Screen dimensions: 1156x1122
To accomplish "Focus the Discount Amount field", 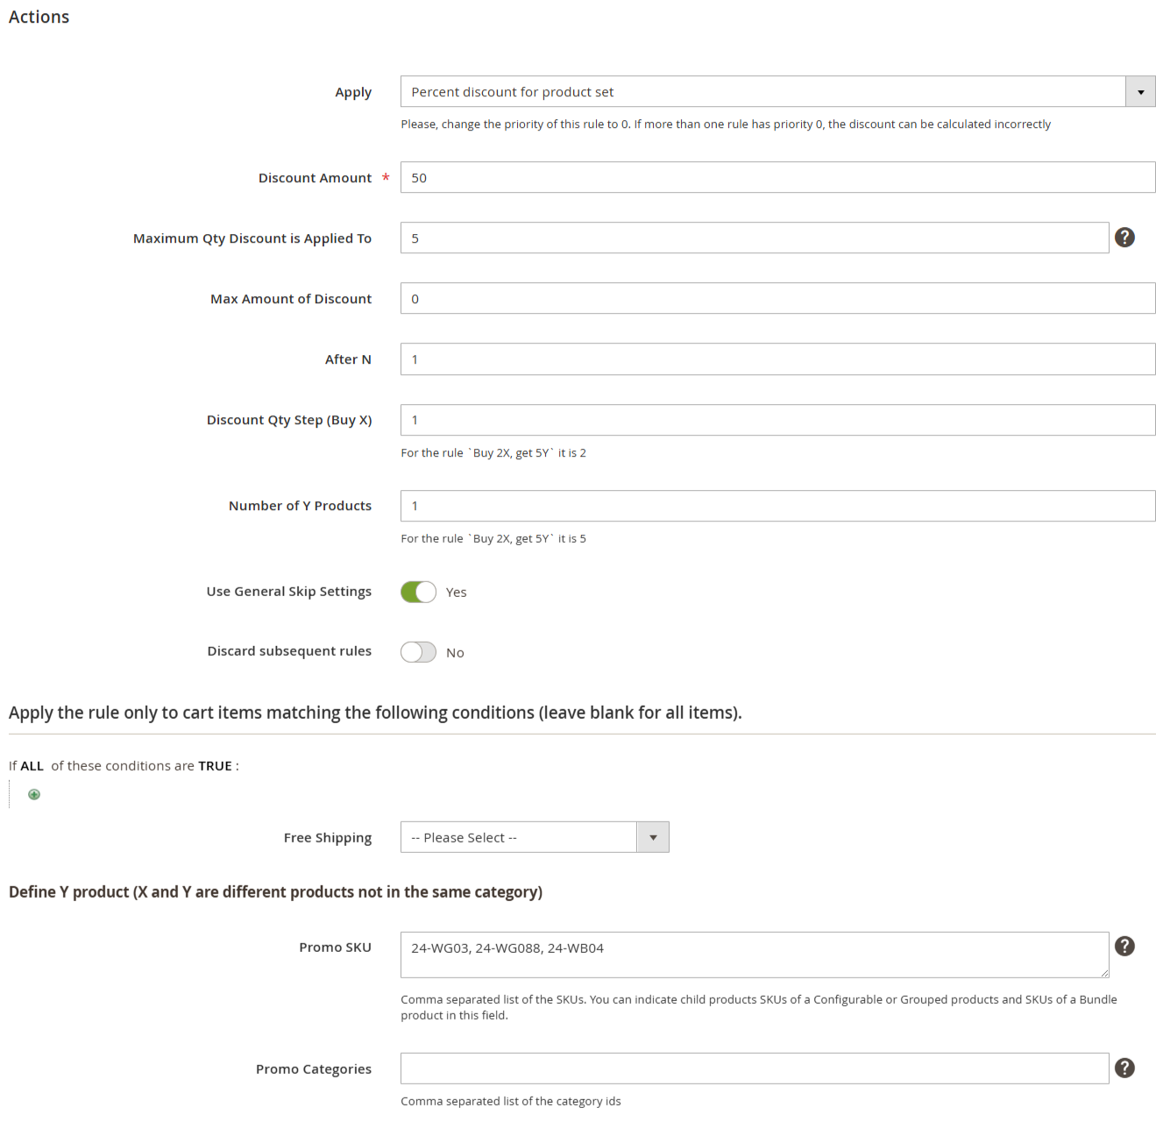I will [x=777, y=177].
